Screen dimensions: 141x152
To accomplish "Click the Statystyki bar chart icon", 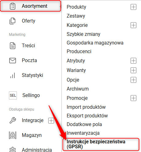I will click(13, 75).
